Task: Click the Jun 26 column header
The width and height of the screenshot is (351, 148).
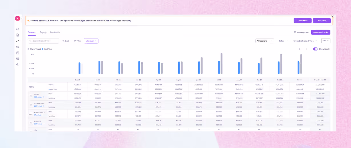Action: point(199,80)
